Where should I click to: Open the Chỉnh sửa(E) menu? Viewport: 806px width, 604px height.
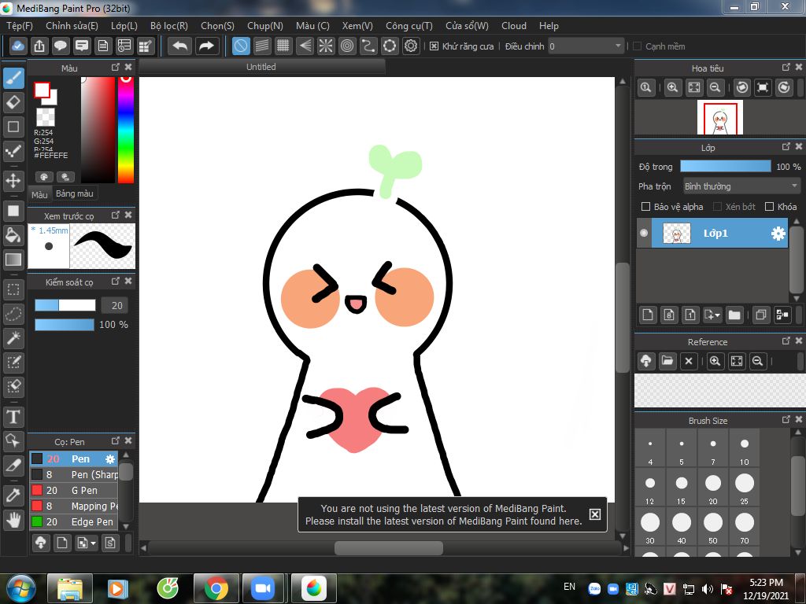tap(72, 26)
